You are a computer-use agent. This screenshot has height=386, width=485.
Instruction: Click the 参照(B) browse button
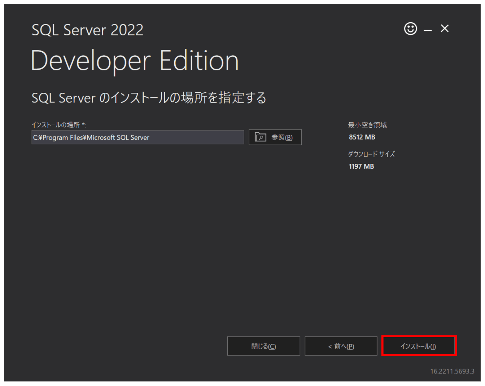275,137
